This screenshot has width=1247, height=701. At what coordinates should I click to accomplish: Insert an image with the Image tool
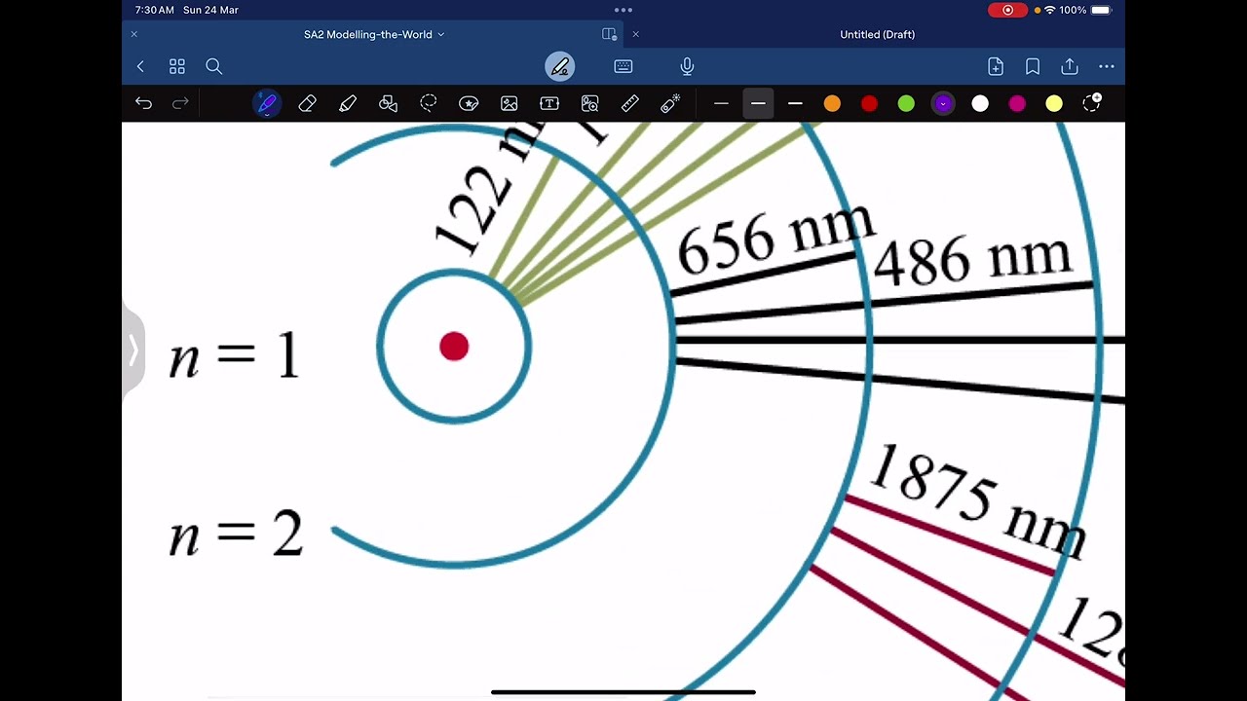509,103
